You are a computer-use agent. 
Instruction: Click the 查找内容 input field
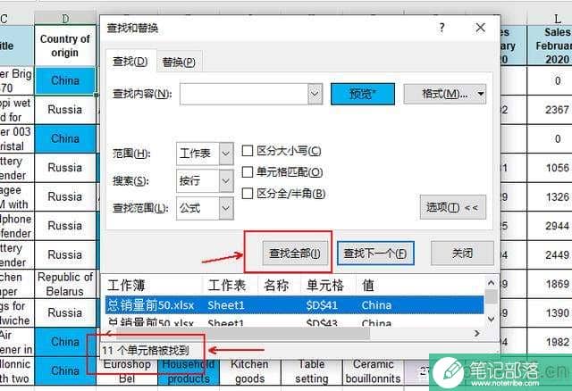click(244, 94)
